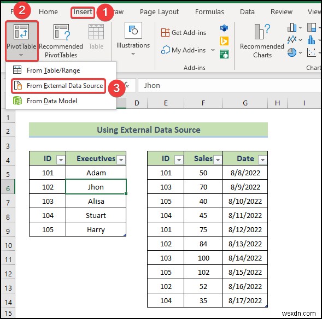Screen dimensions: 322x319
Task: Click the cell containing Jhon
Action: (96, 187)
